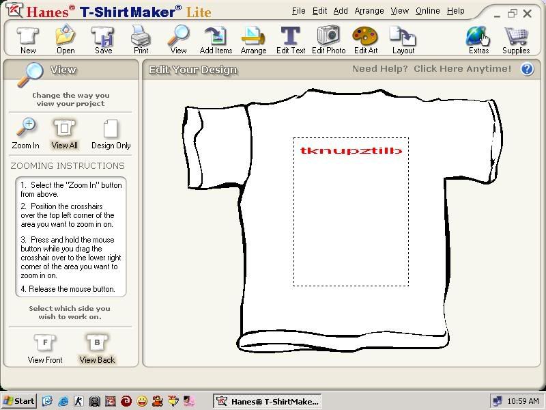Open the Arrange tool in toolbar
The width and height of the screenshot is (546, 410).
tap(253, 38)
